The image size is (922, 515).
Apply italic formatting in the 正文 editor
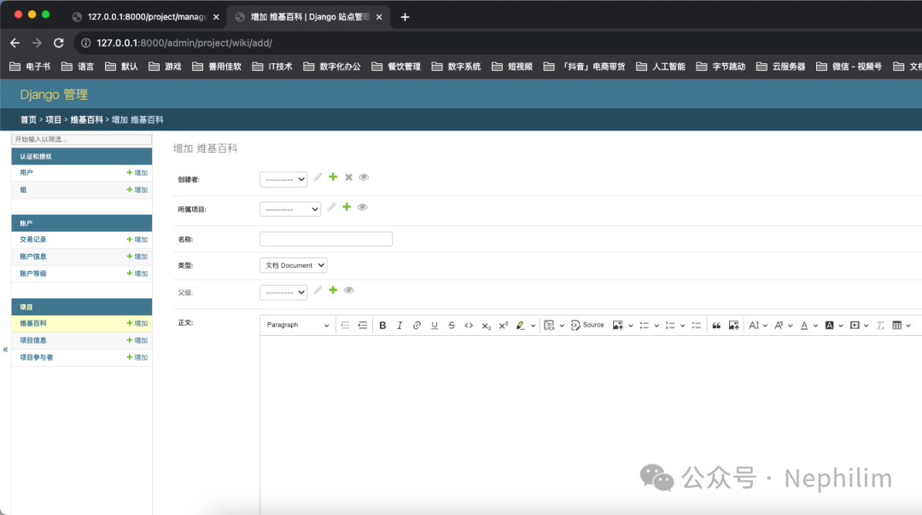click(400, 325)
